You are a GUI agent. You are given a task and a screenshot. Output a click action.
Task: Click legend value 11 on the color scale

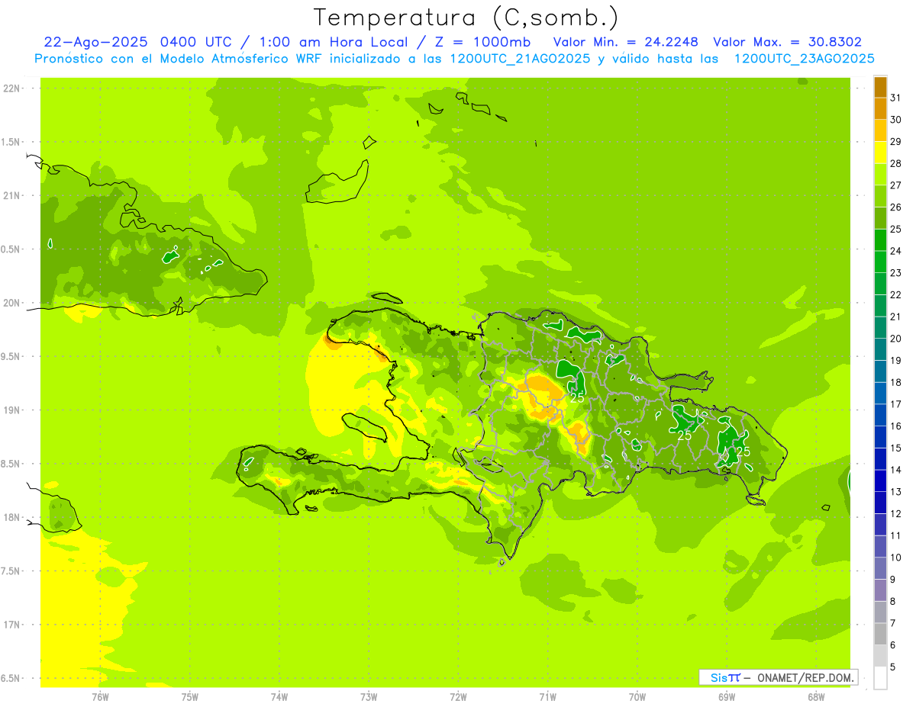(896, 535)
